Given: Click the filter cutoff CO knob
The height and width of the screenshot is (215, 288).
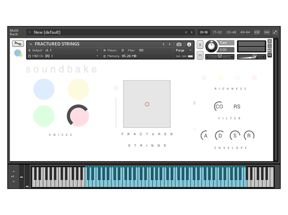Looking at the screenshot, I should [219, 106].
